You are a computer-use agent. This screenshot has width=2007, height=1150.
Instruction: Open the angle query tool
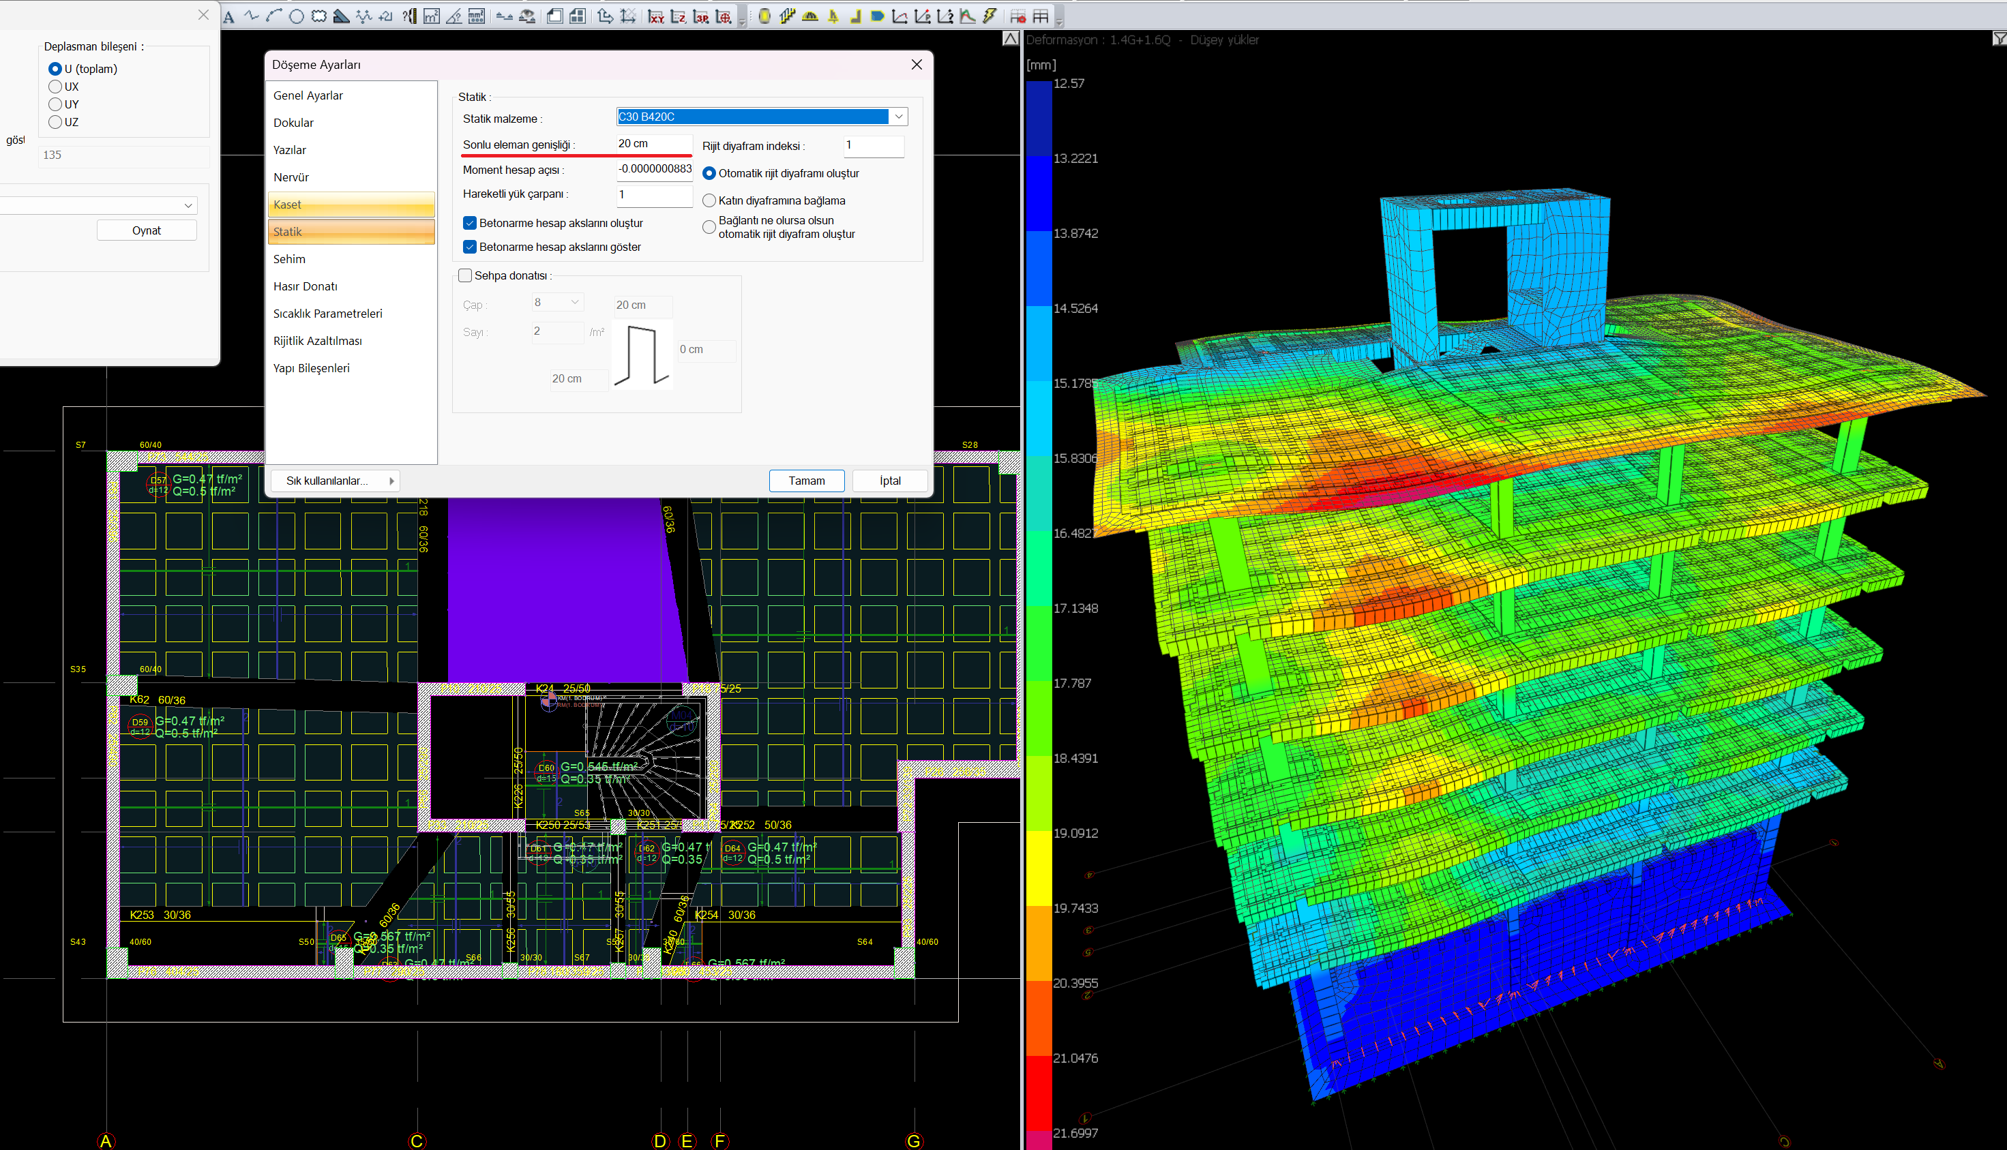(454, 16)
